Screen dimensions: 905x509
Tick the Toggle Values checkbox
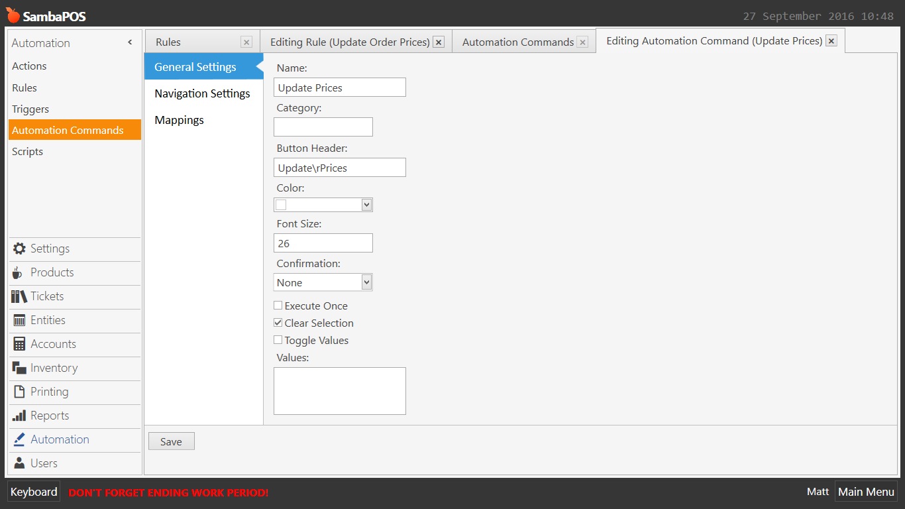coord(278,340)
